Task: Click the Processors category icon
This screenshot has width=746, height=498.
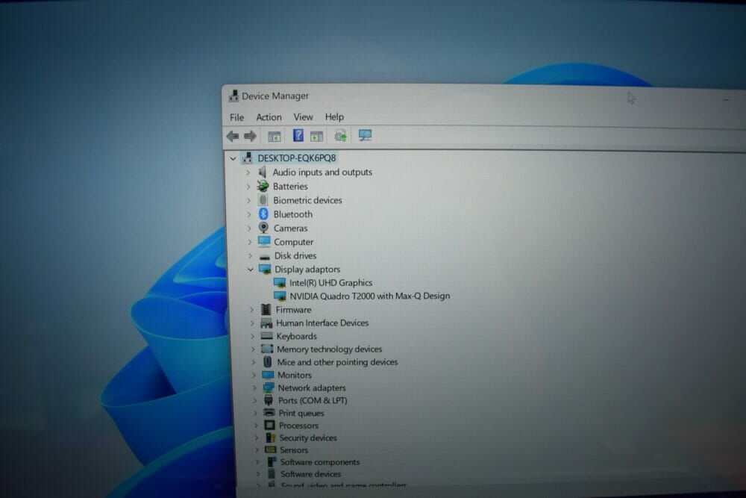Action: pos(270,425)
